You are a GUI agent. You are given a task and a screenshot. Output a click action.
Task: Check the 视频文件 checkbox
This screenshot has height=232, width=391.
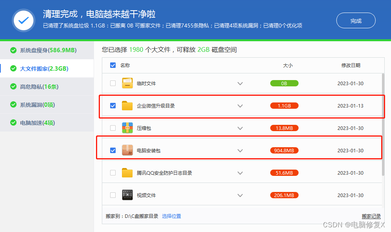[113, 195]
